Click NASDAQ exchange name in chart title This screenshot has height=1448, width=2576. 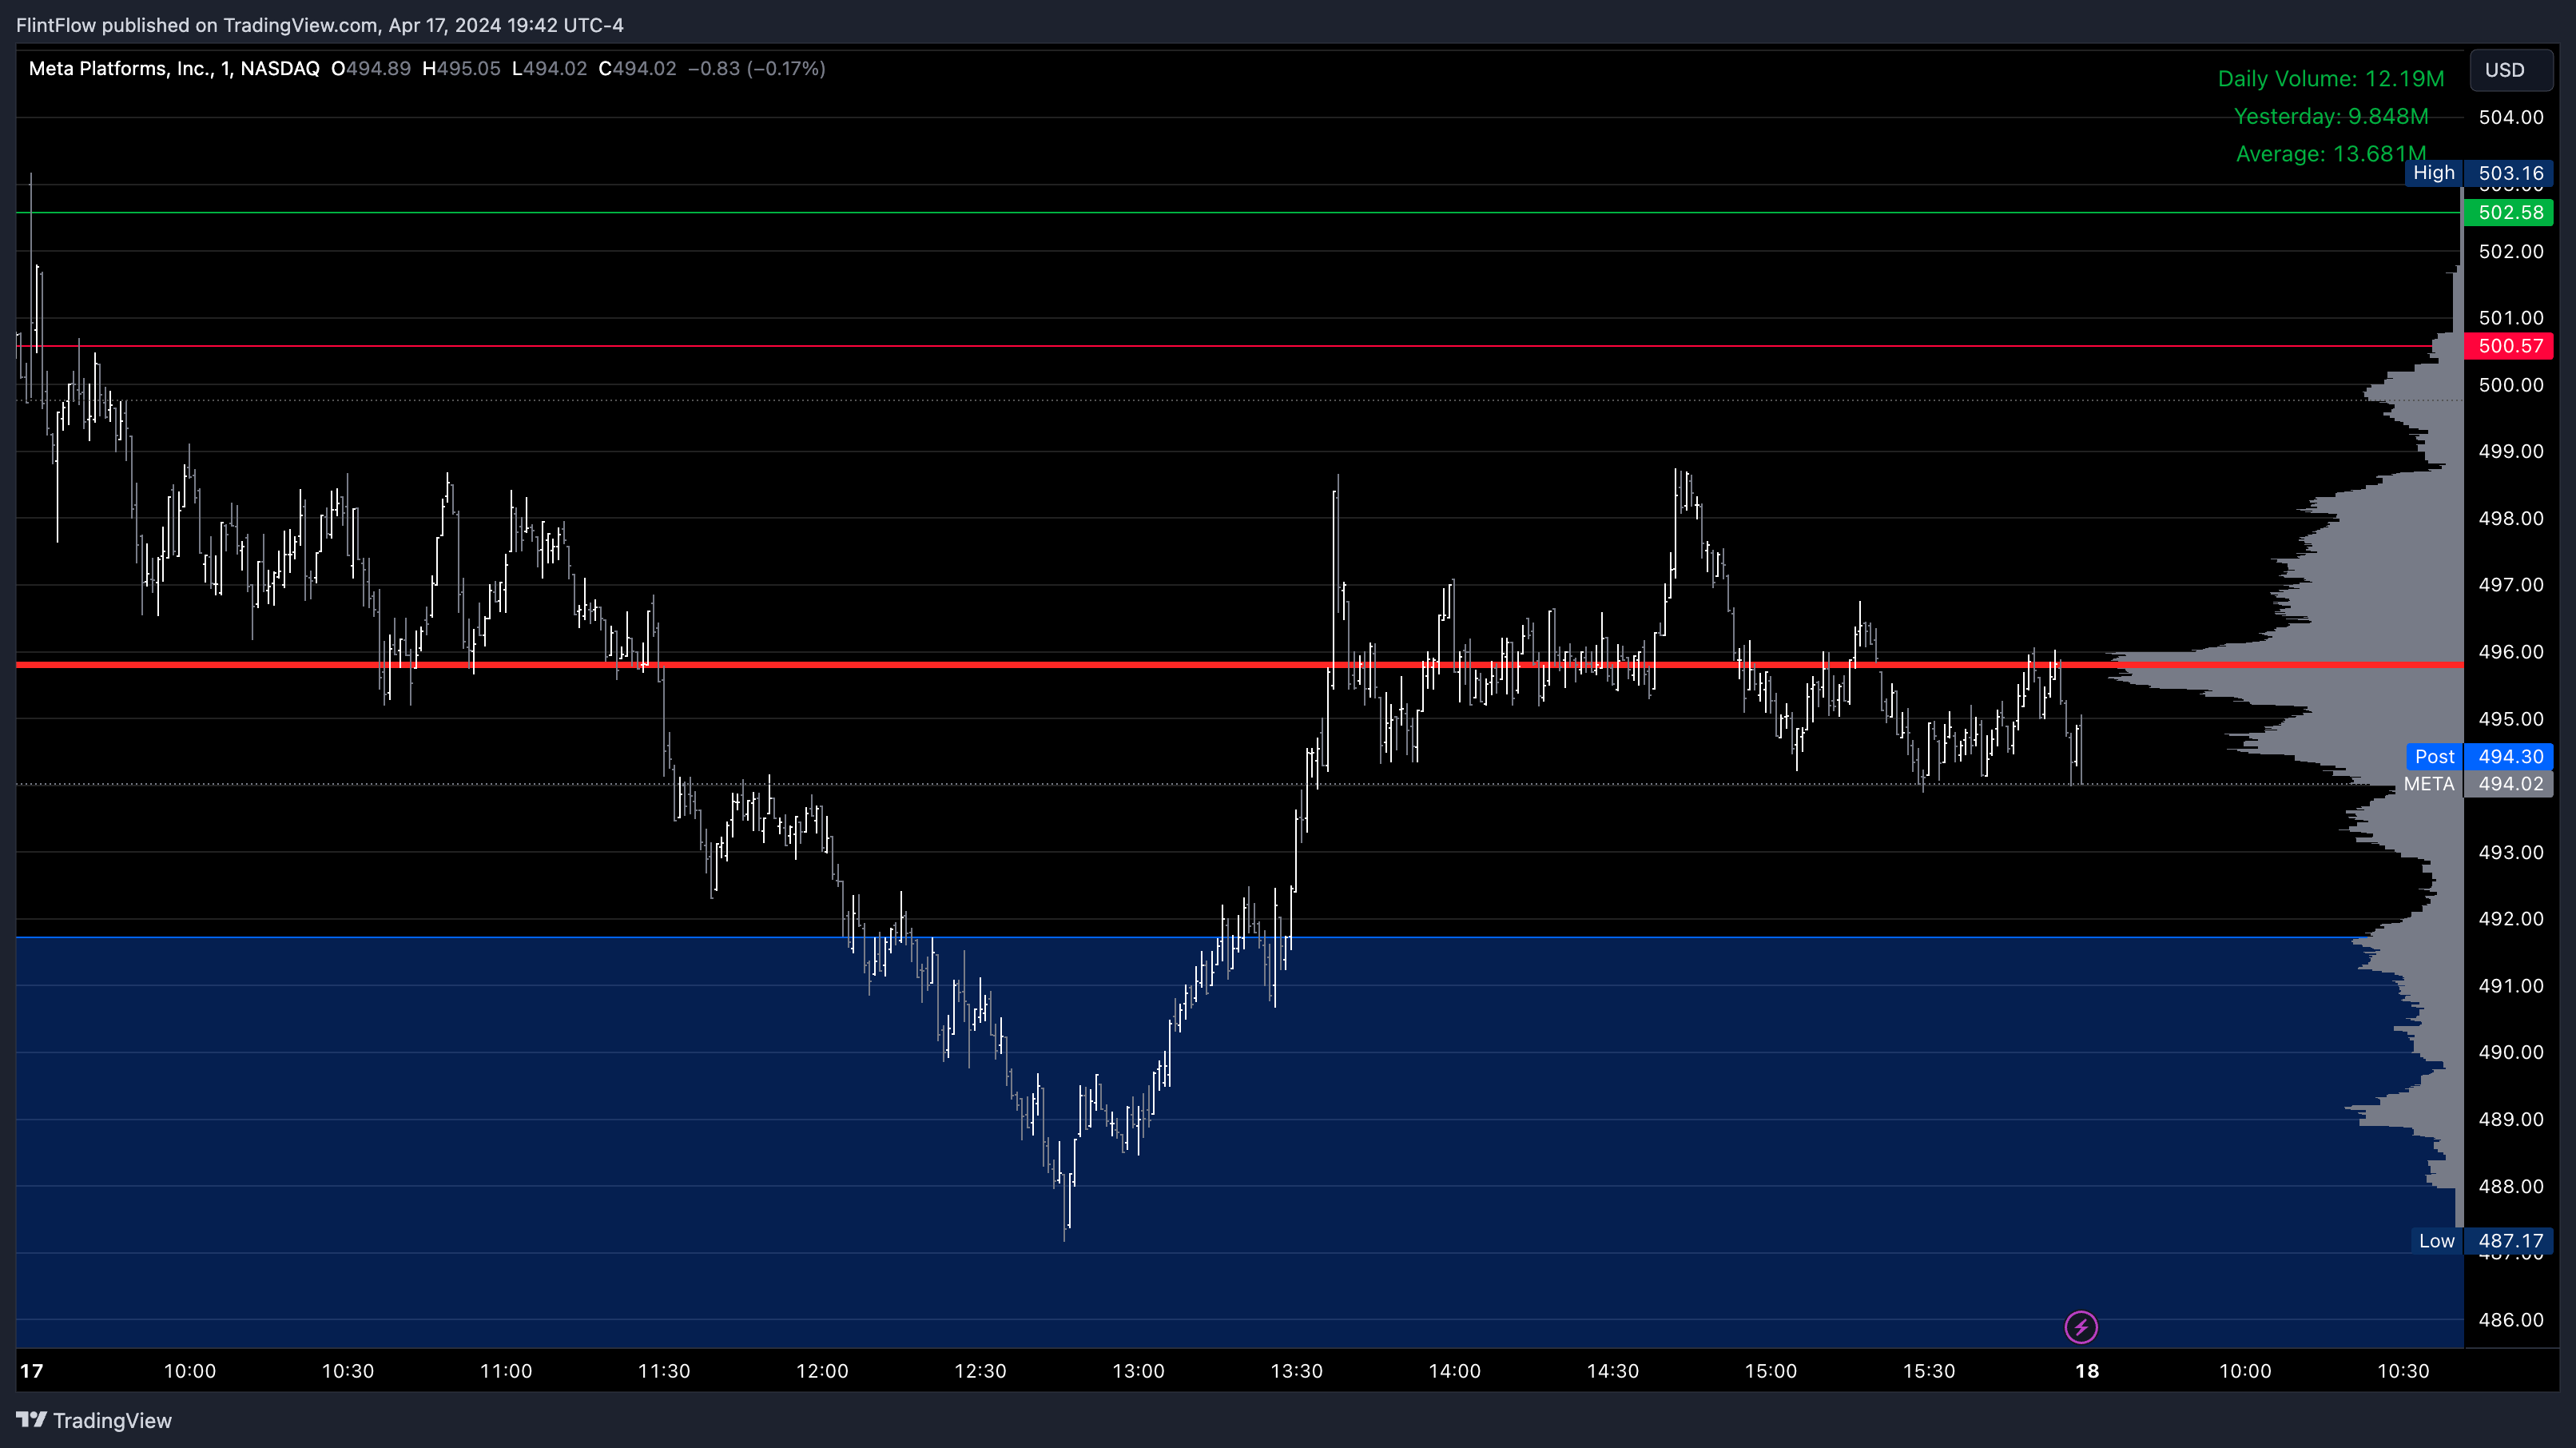(280, 69)
